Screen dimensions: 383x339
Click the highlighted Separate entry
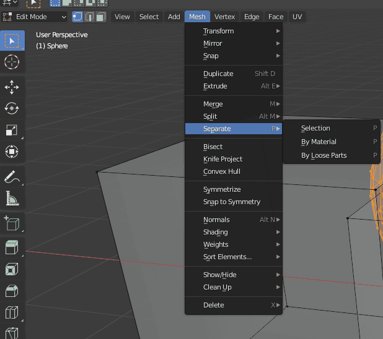(x=234, y=129)
